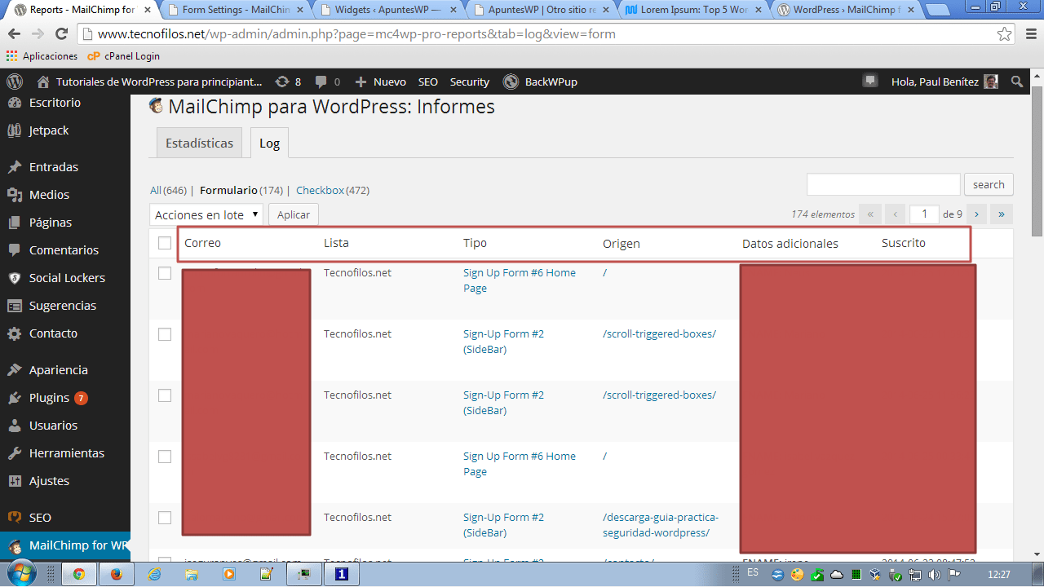The height and width of the screenshot is (587, 1044).
Task: Go back using the browser back arrow
Action: 15,34
